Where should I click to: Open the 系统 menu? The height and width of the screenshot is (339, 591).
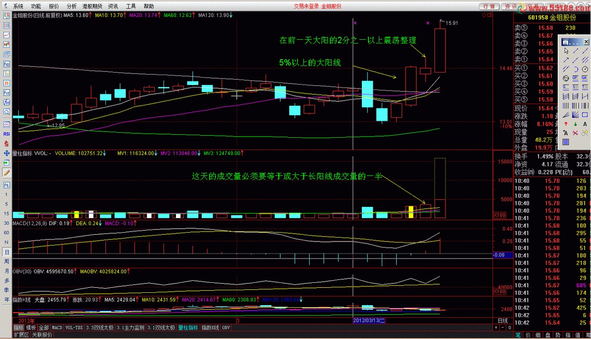click(18, 6)
